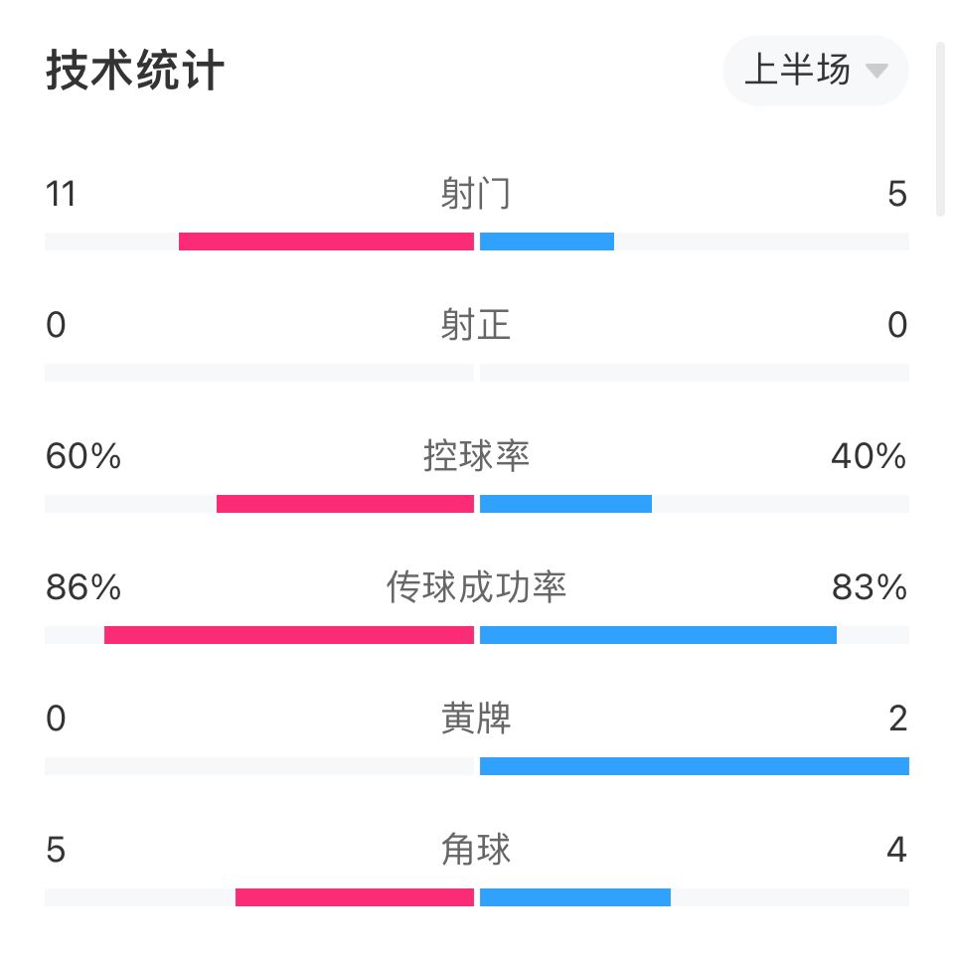Click the 角球 stat label

pyautogui.click(x=476, y=850)
